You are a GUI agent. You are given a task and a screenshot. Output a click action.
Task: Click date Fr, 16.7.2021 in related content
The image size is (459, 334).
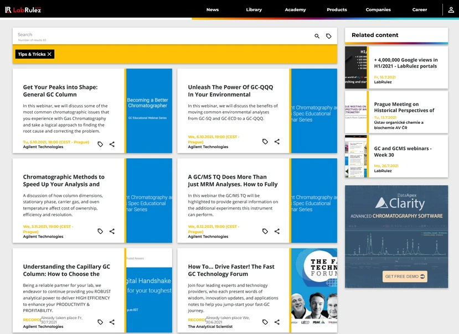tap(385, 77)
